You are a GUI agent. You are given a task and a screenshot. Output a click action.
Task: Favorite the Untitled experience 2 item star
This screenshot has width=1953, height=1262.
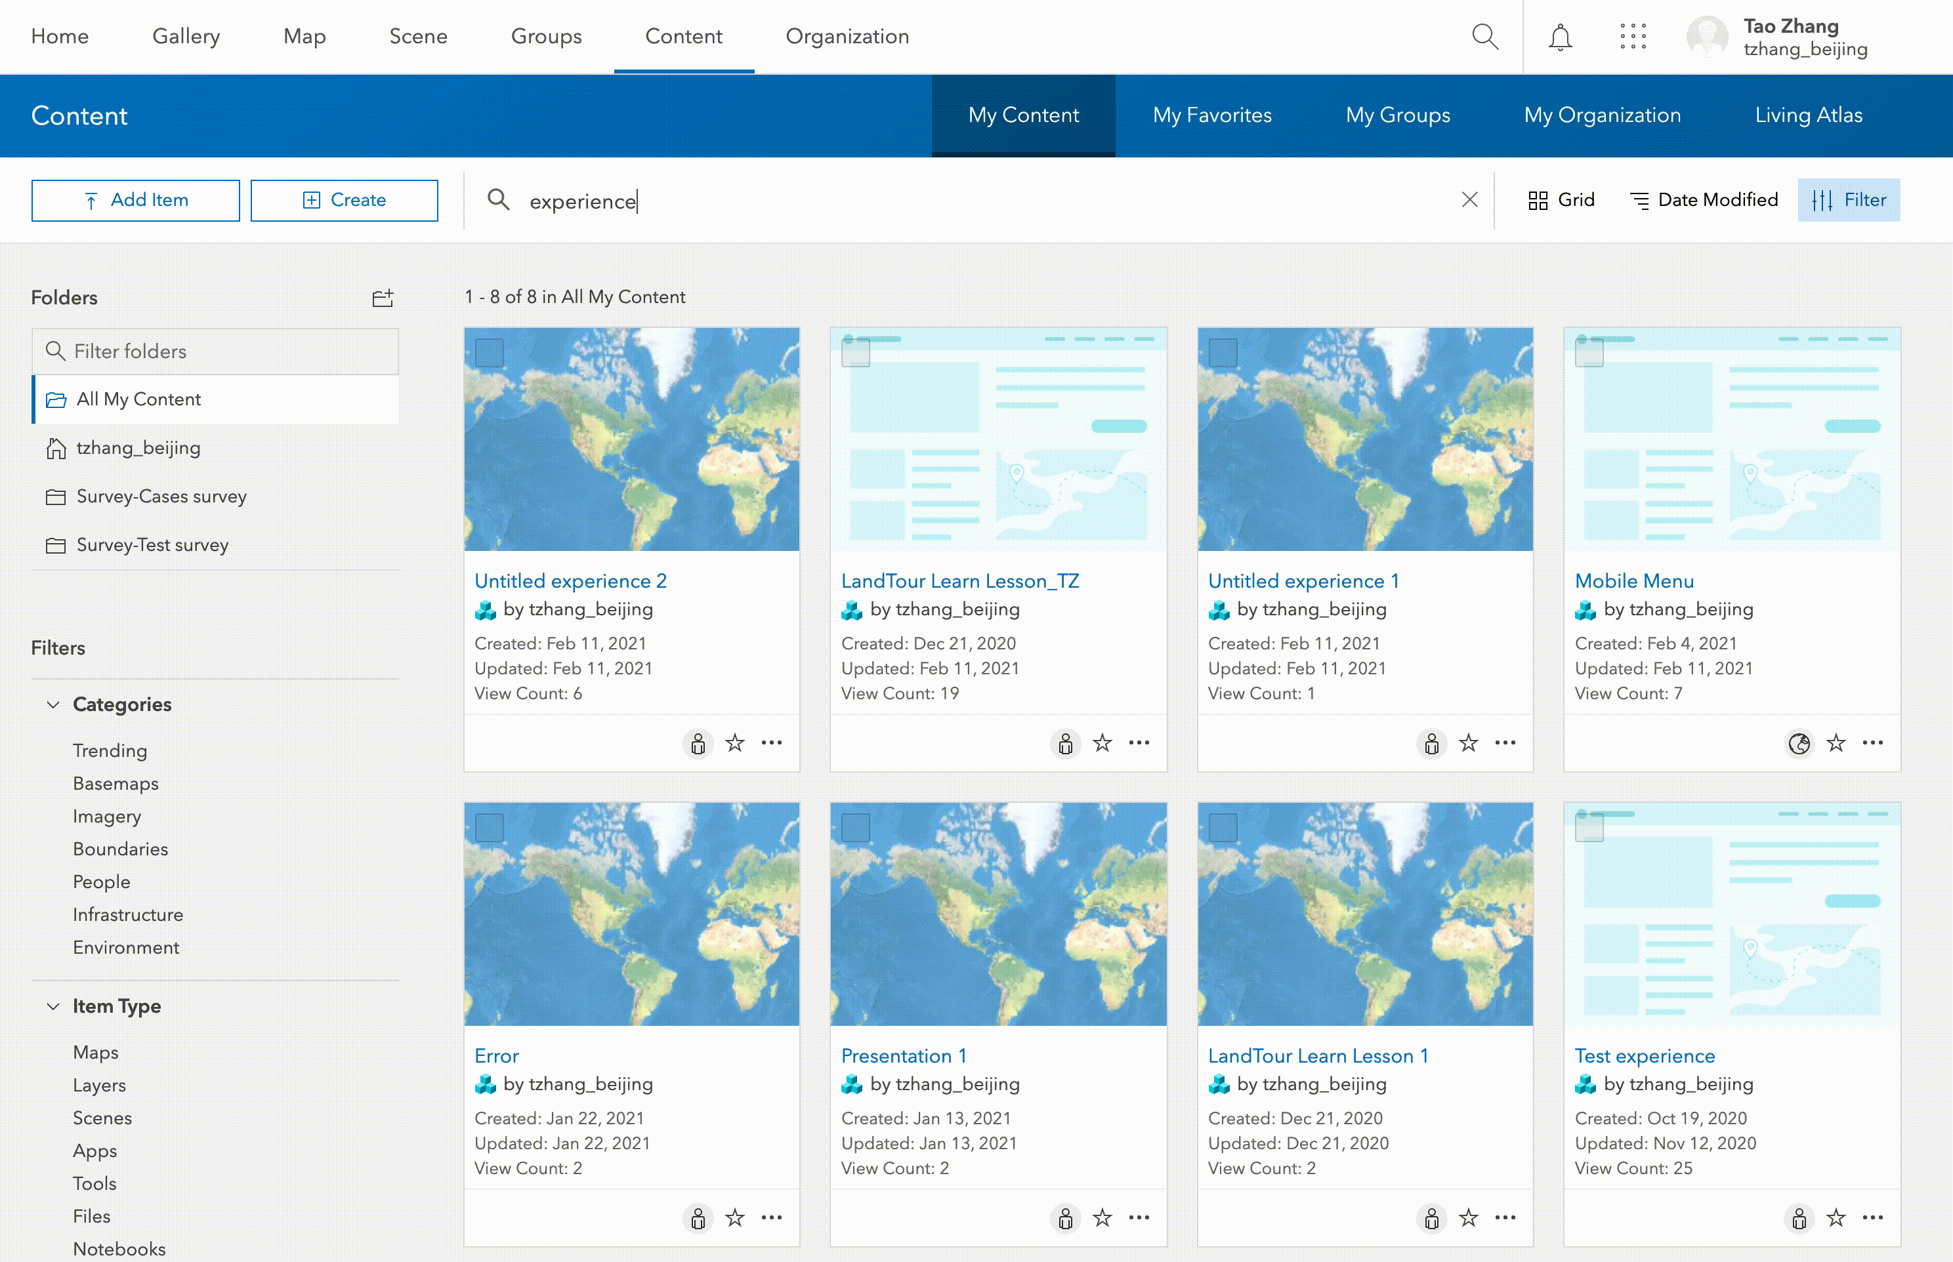(734, 743)
